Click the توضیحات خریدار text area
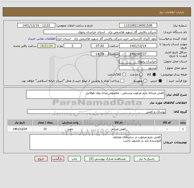This screenshot has height=188, width=194. [95, 142]
